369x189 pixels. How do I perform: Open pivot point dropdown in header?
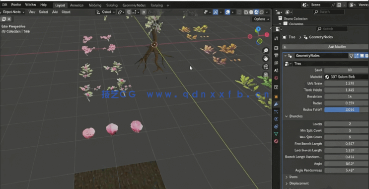click(x=121, y=12)
